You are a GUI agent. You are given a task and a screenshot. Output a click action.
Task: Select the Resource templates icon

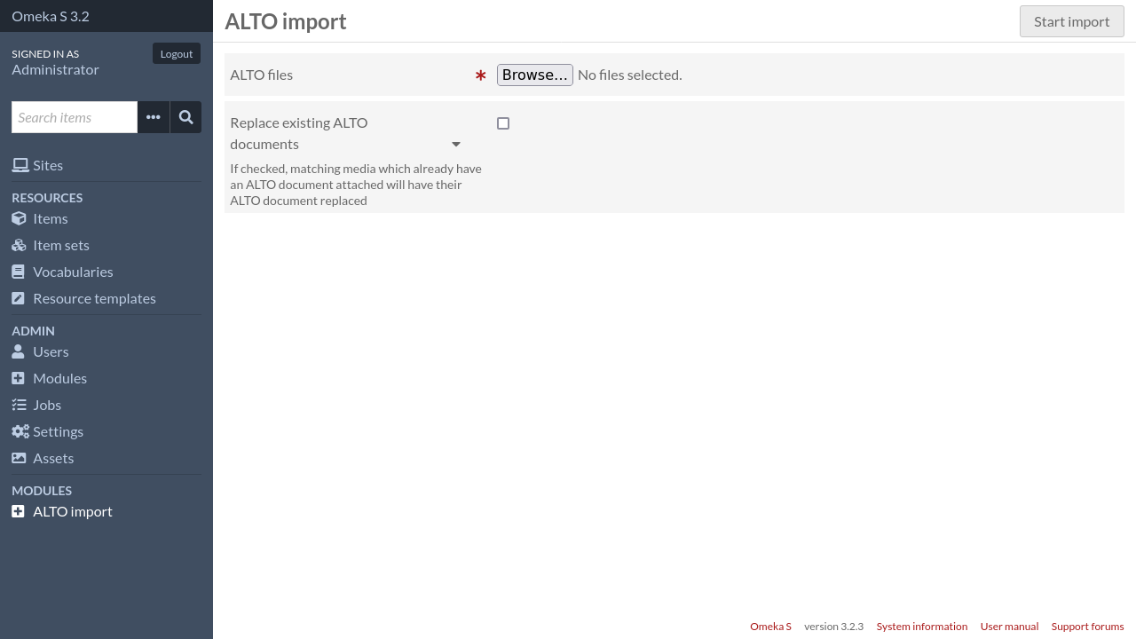tap(19, 297)
